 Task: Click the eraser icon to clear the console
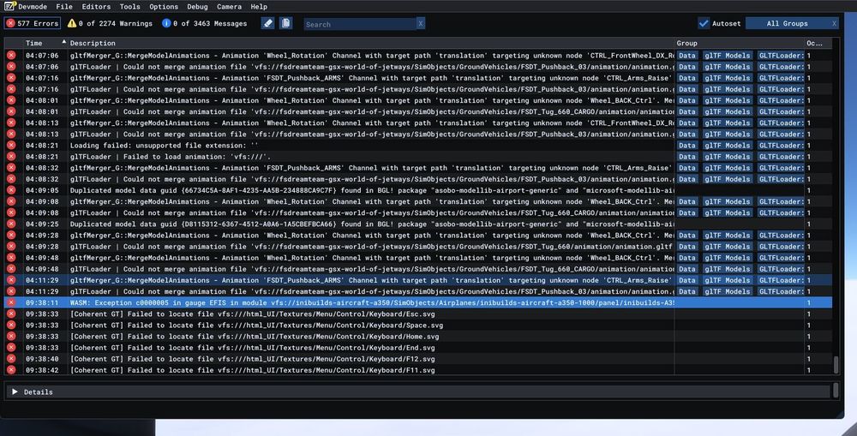click(x=267, y=23)
